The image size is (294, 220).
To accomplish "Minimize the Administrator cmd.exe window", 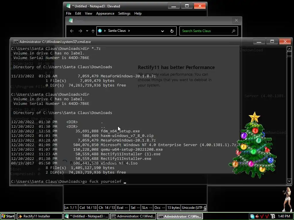I will pyautogui.click(x=259, y=41).
